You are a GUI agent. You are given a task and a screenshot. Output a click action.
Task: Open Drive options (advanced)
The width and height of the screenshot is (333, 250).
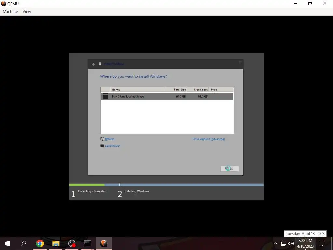click(209, 139)
